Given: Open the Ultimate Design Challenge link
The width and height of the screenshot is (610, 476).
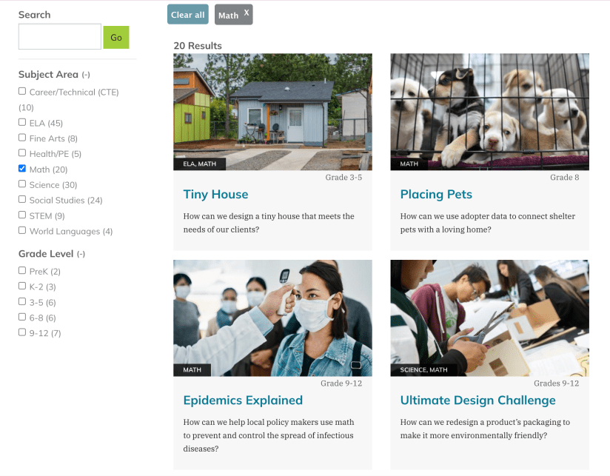Looking at the screenshot, I should [477, 400].
